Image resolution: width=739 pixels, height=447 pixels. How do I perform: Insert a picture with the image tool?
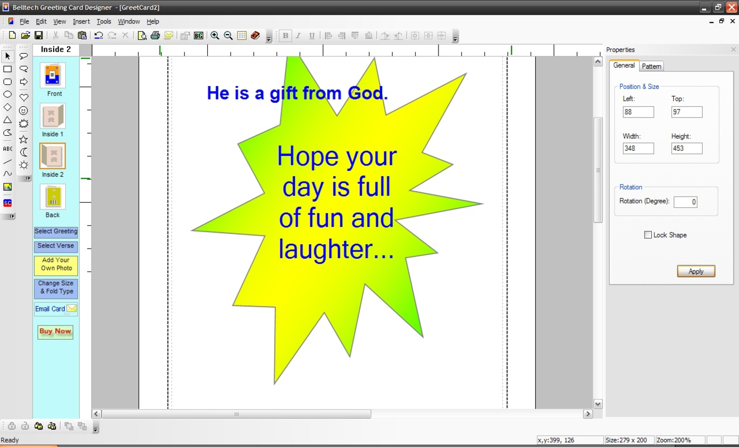tap(7, 187)
